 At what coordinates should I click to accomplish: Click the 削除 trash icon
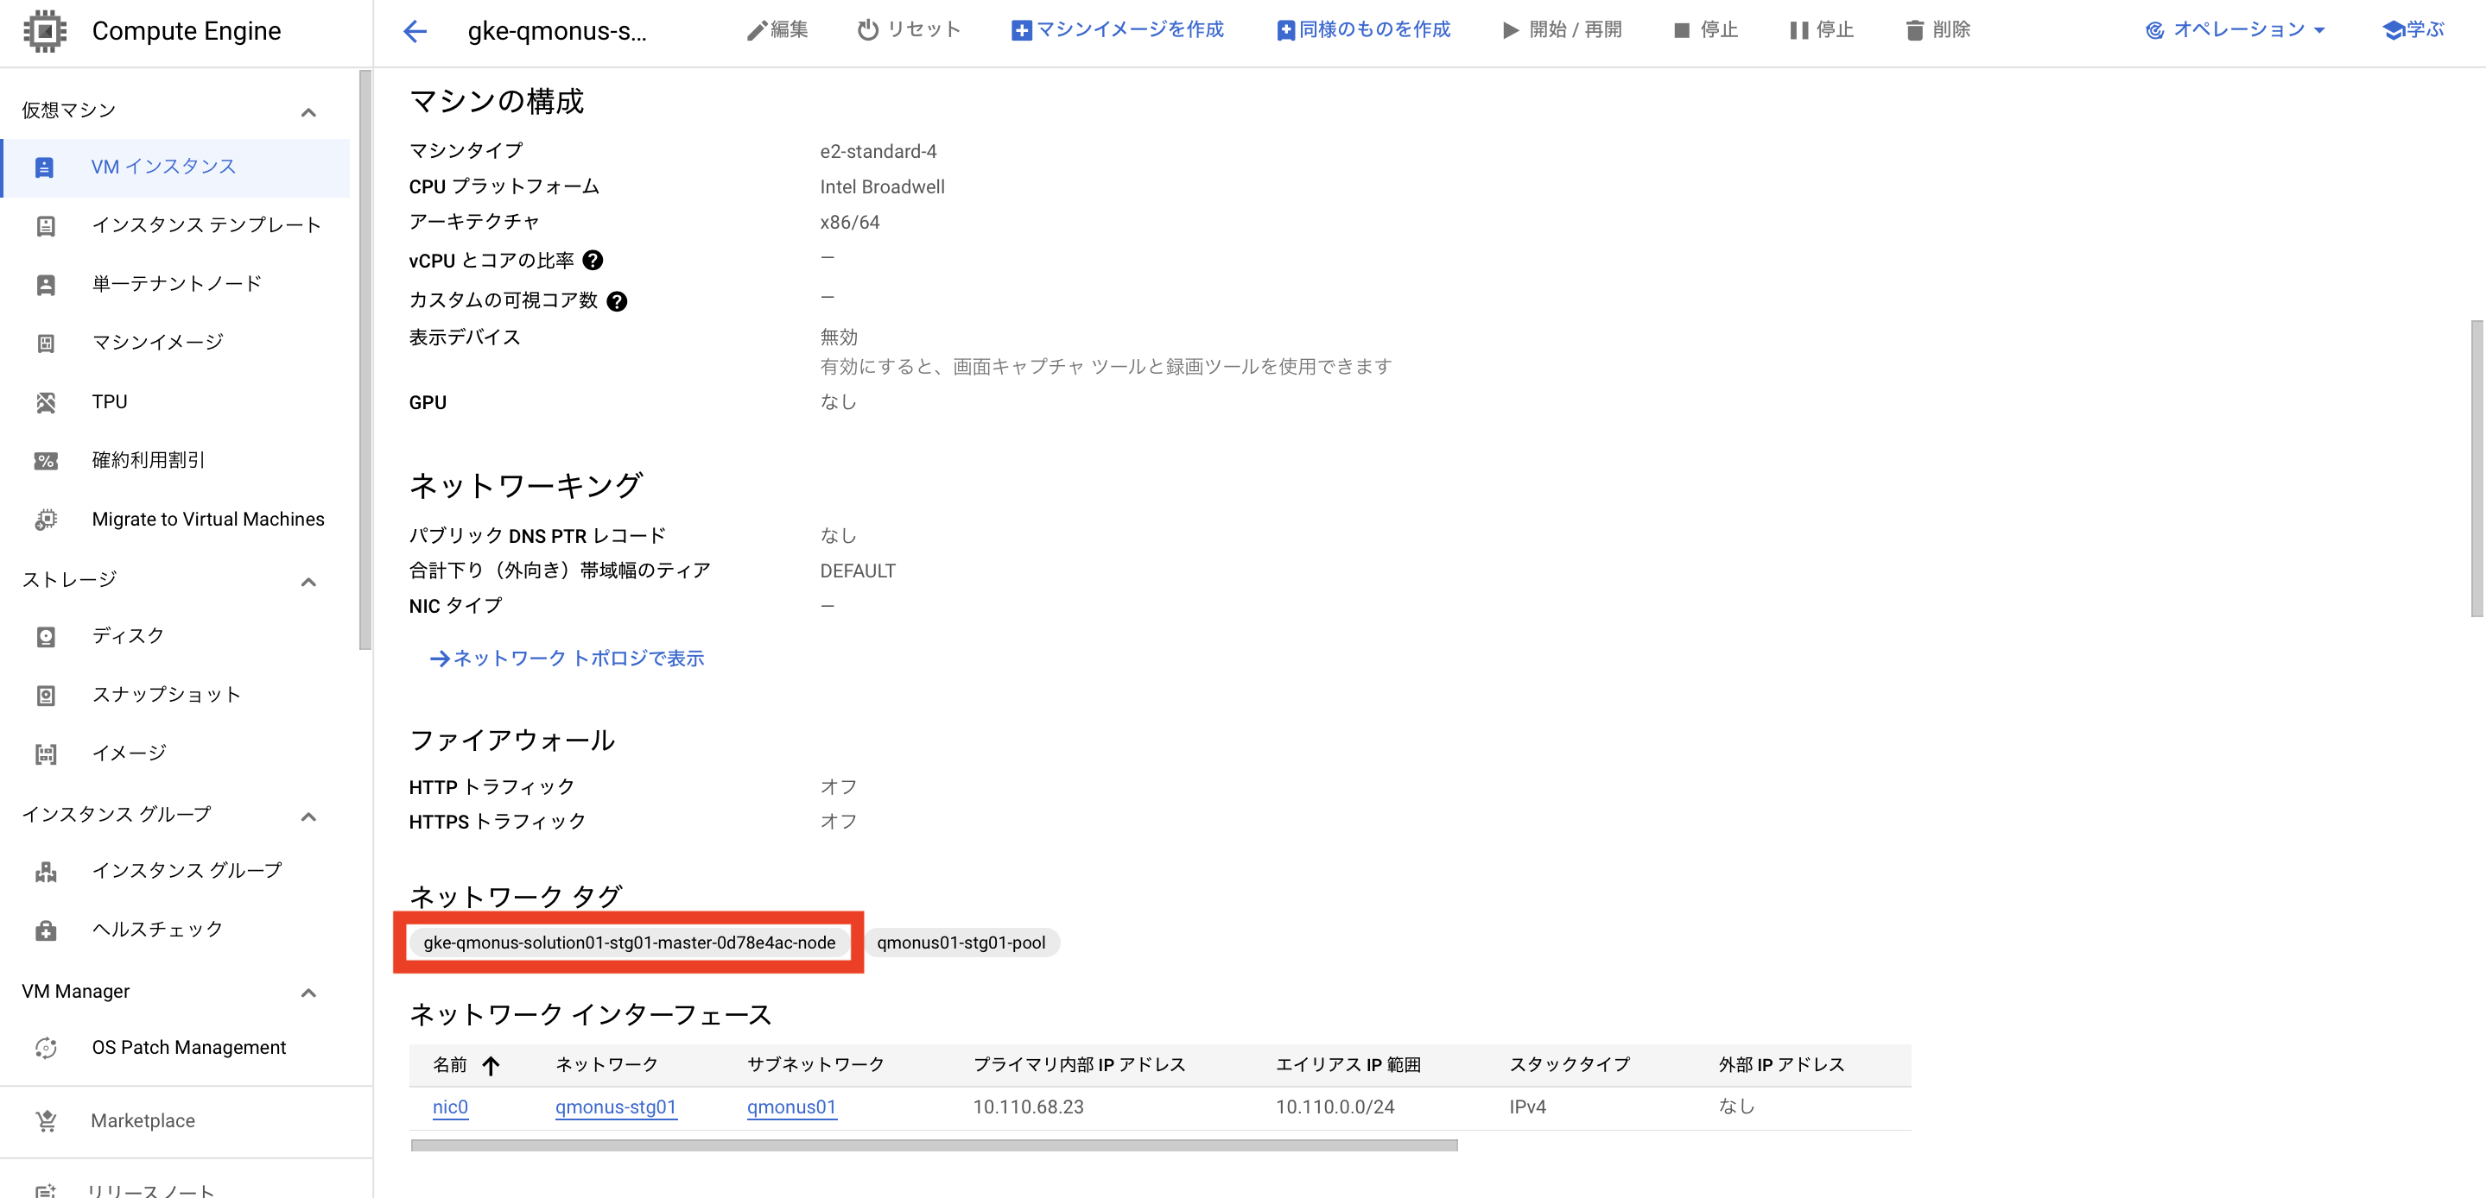(x=1915, y=31)
